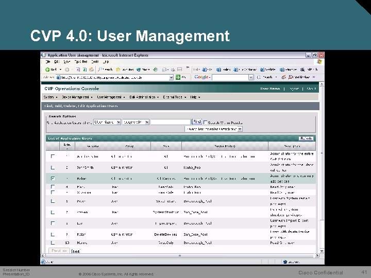Click the green browser Refresh page icon
This screenshot has height=278, width=371.
(85, 69)
